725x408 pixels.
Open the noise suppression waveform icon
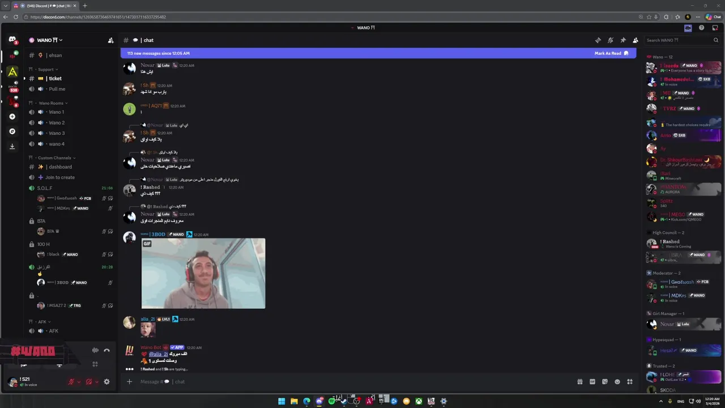95,350
